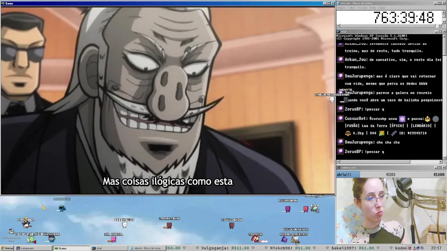Image resolution: width=447 pixels, height=251 pixels.
Task: Click the webcam video feed
Action: pyautogui.click(x=391, y=211)
